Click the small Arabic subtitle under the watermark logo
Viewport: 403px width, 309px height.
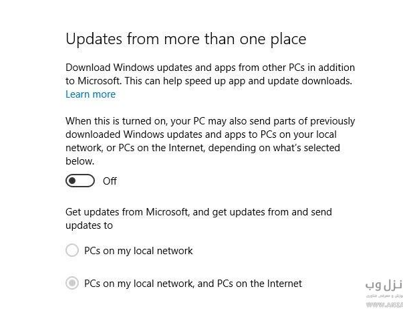pos(384,296)
